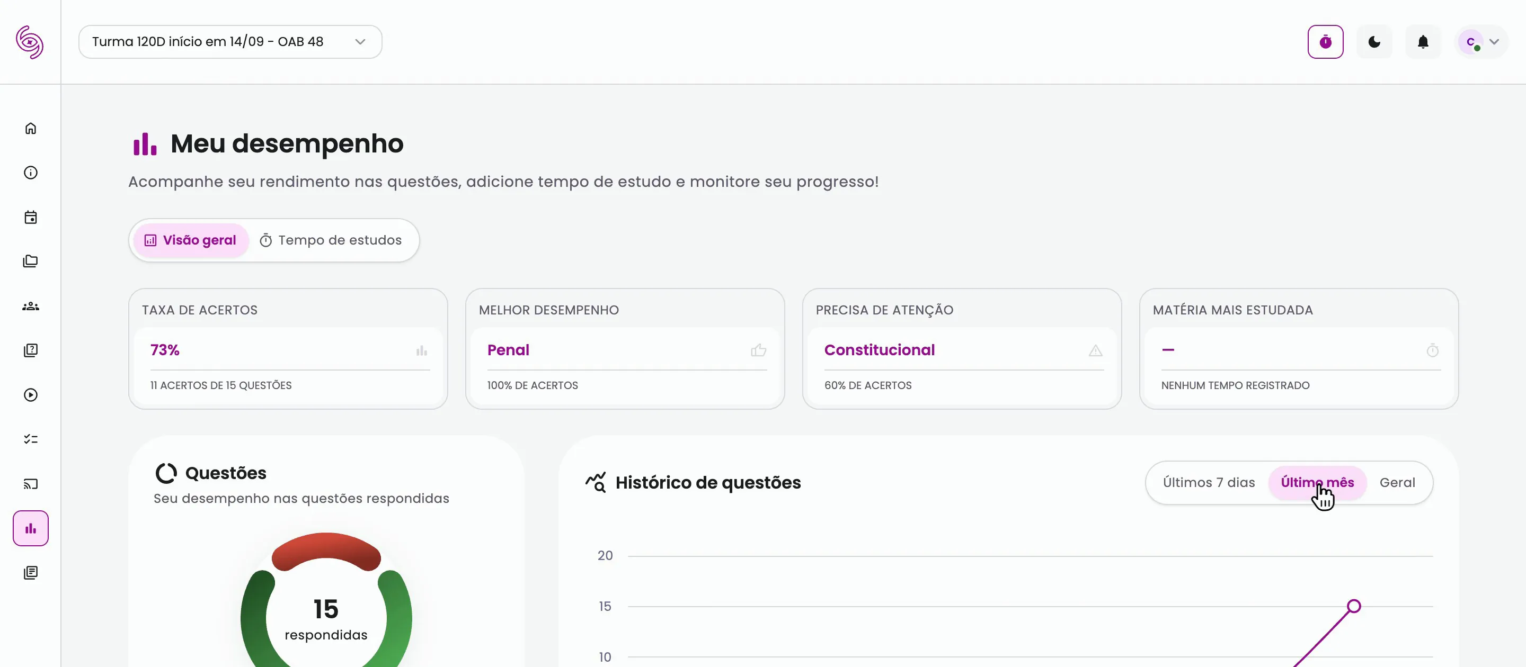
Task: Open the news article sidebar icon
Action: [30, 572]
